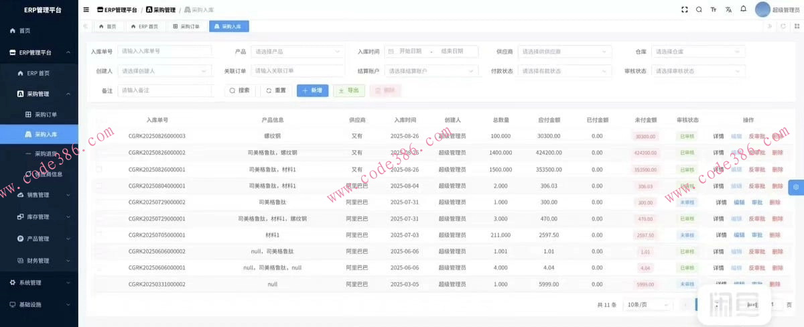Open the language translation icon
The width and height of the screenshot is (804, 327).
tap(728, 10)
